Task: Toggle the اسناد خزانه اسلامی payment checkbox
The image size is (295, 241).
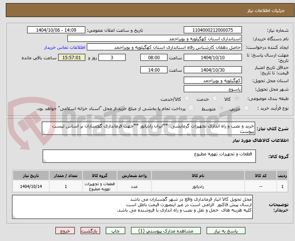Action: (191, 108)
